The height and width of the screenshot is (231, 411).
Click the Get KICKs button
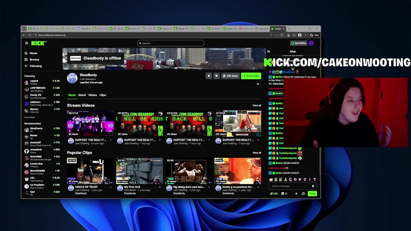[299, 43]
